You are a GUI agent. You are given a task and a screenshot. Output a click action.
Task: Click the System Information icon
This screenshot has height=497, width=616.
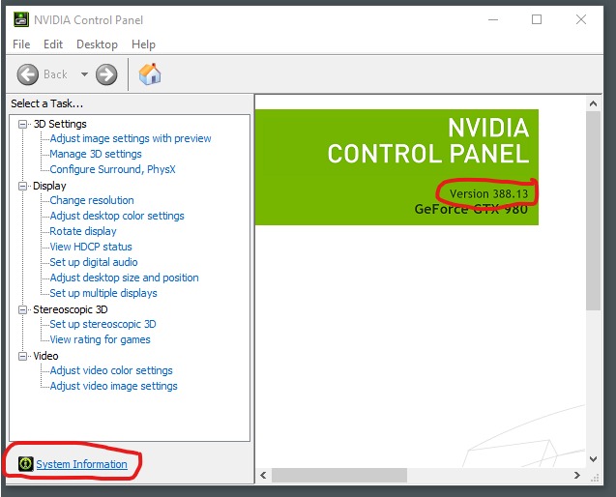pos(25,464)
